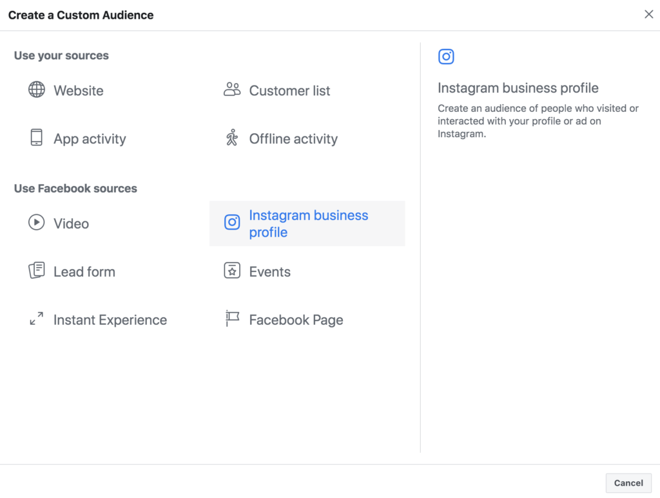Screen dimensions: 660x498
Task: Click the Website globe icon
Action: click(x=37, y=89)
